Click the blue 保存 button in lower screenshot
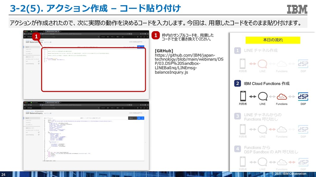Image resolution: width=316 pixels, height=177 pixels. pyautogui.click(x=140, y=118)
